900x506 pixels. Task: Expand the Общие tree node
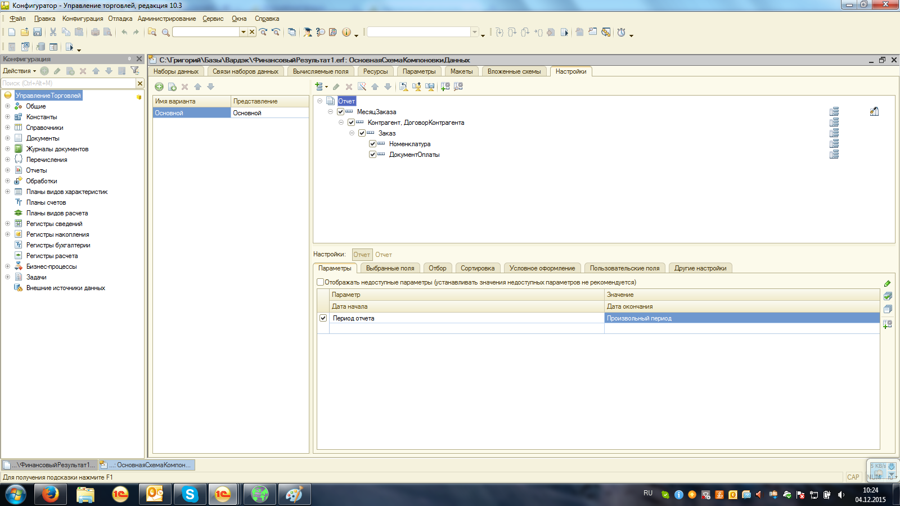tap(7, 106)
